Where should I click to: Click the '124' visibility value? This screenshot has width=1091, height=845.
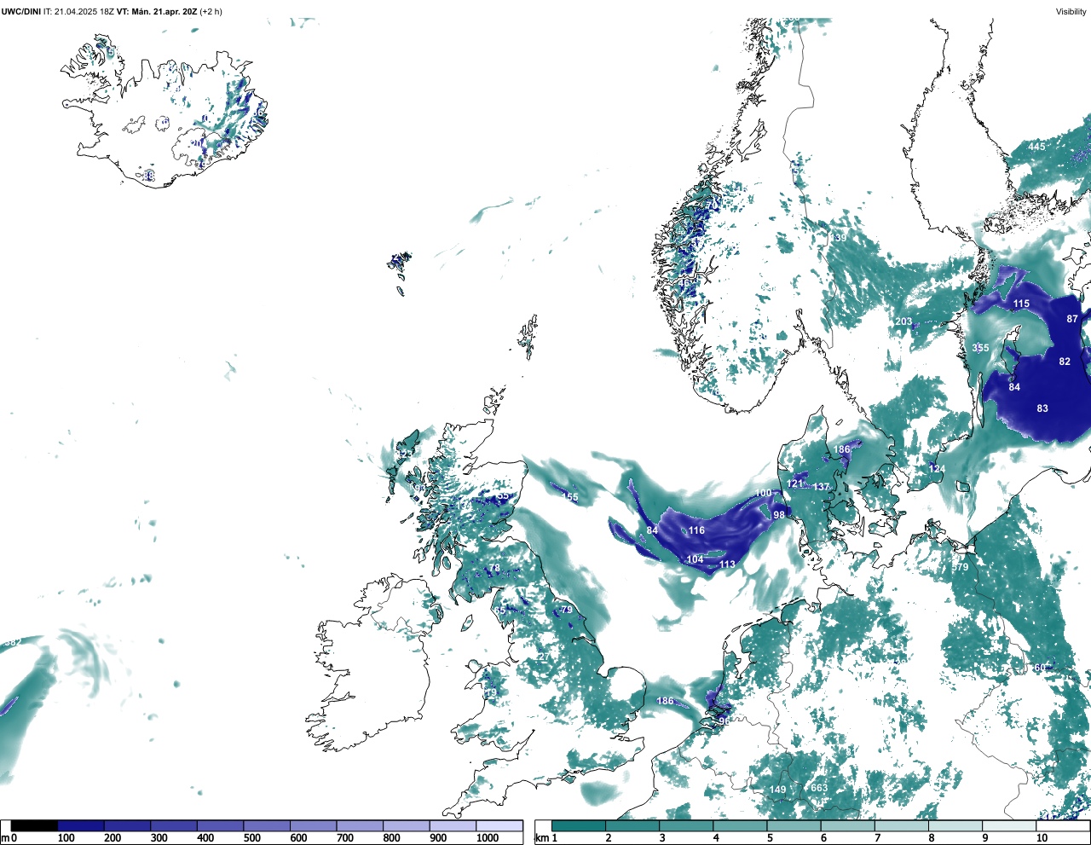937,469
